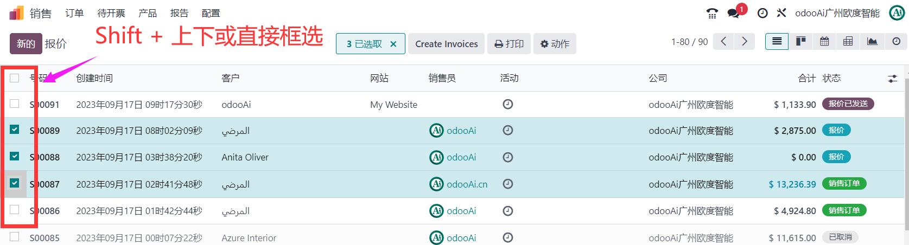Uncheck the S00087 row checkbox
This screenshot has height=245, width=909.
pyautogui.click(x=15, y=183)
